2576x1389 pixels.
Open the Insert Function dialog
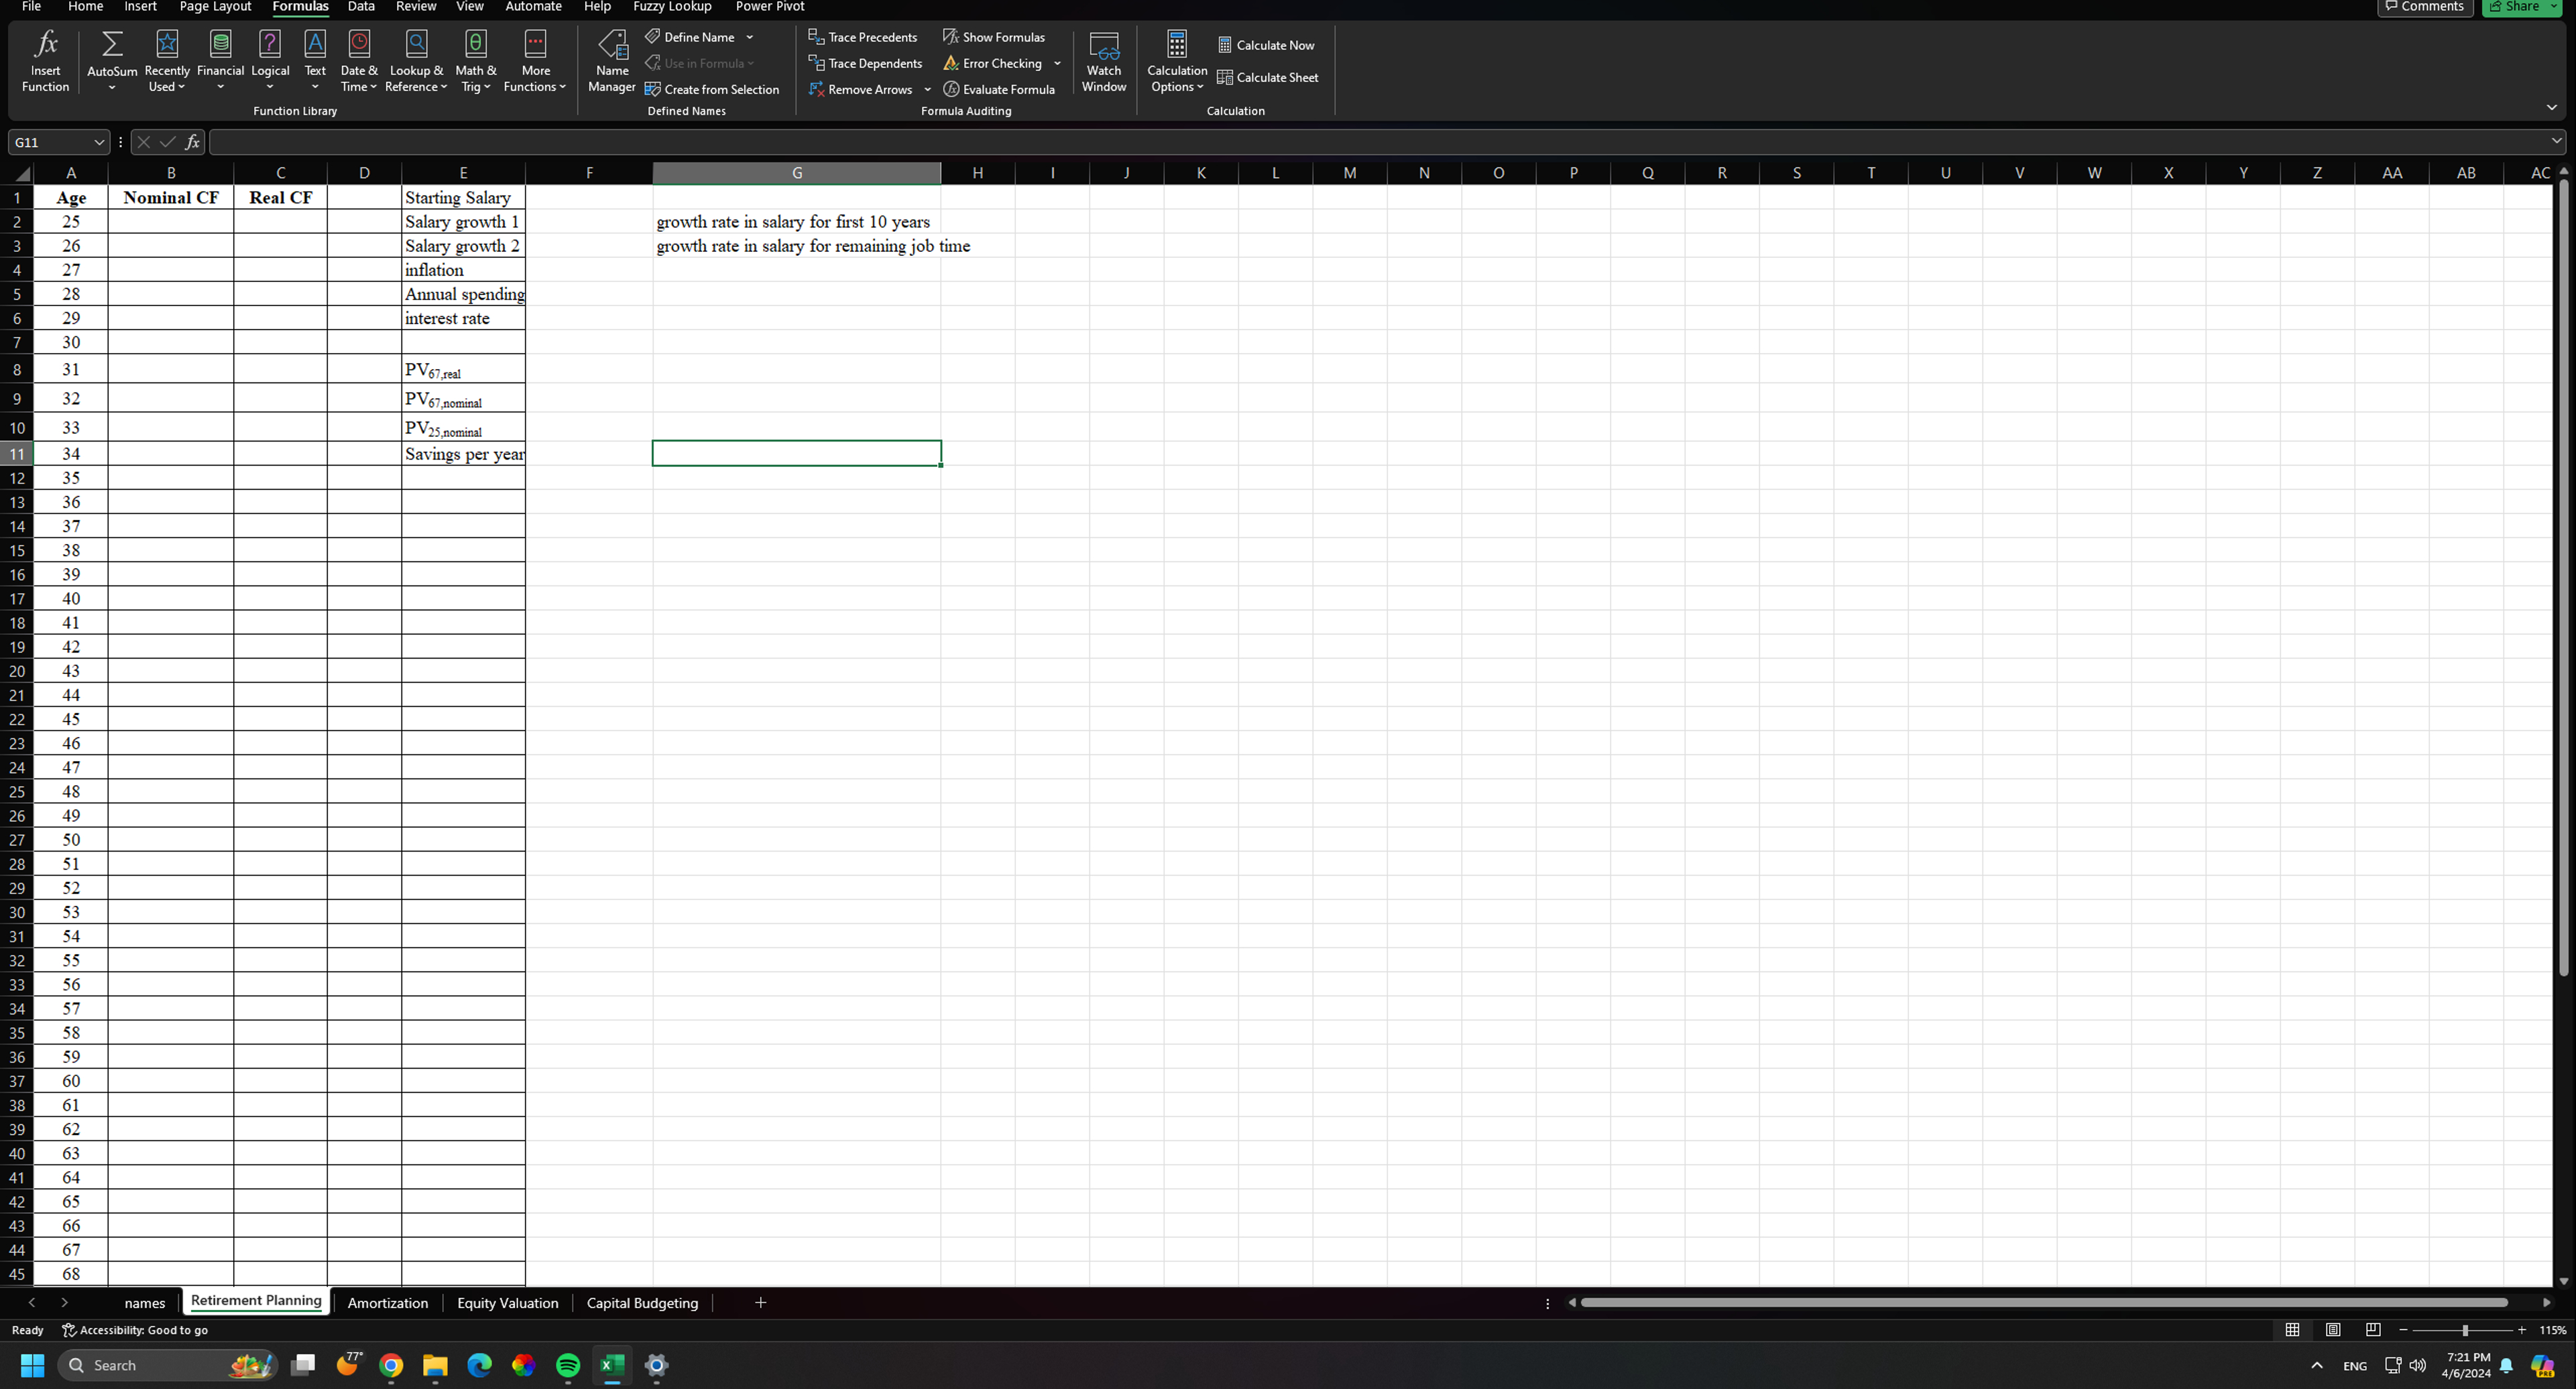(46, 61)
